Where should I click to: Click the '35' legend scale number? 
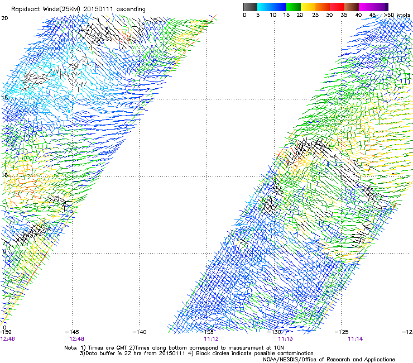coord(344,15)
